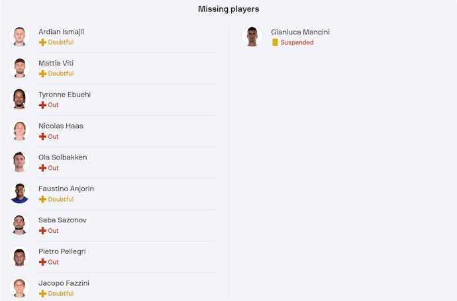Click the orange doubtful cross under Ardian Ismajli

(42, 42)
